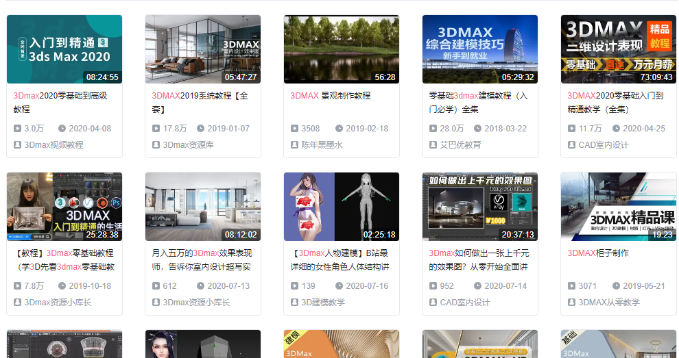Click the clock icon beside 2020-04-08

62,129
